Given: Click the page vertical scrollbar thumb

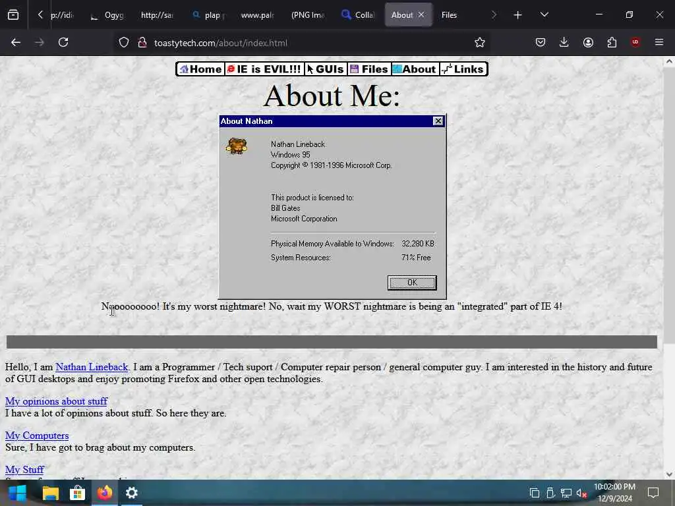Looking at the screenshot, I should [669, 205].
